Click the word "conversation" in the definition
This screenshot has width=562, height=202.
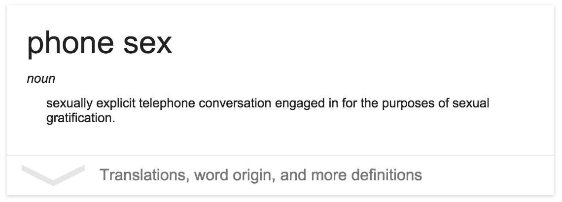(235, 103)
